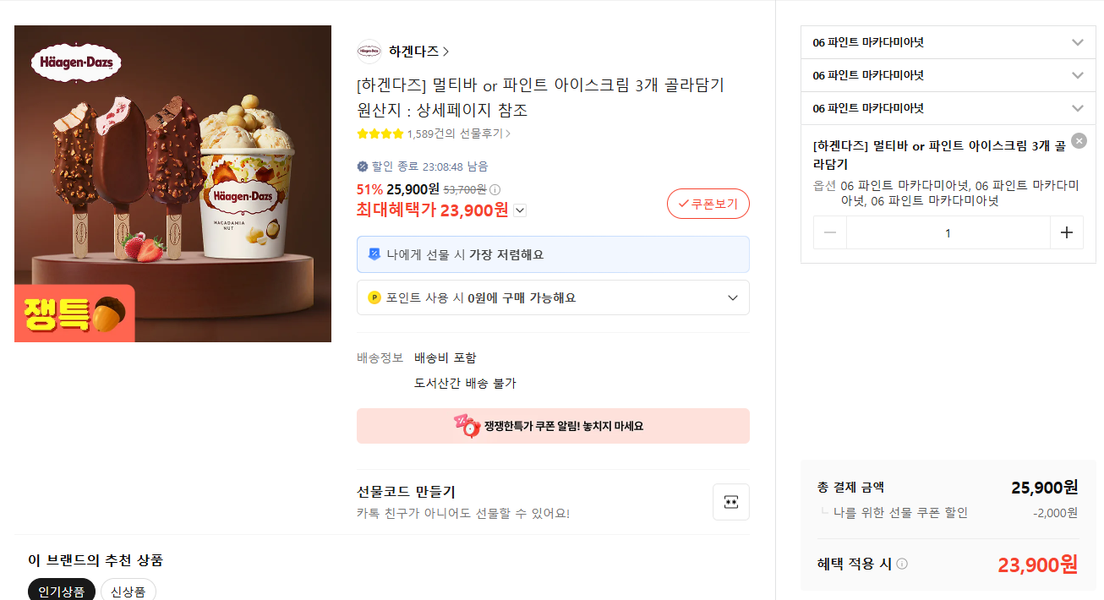This screenshot has height=600, width=1104.
Task: Click the quantity input field
Action: [x=948, y=232]
